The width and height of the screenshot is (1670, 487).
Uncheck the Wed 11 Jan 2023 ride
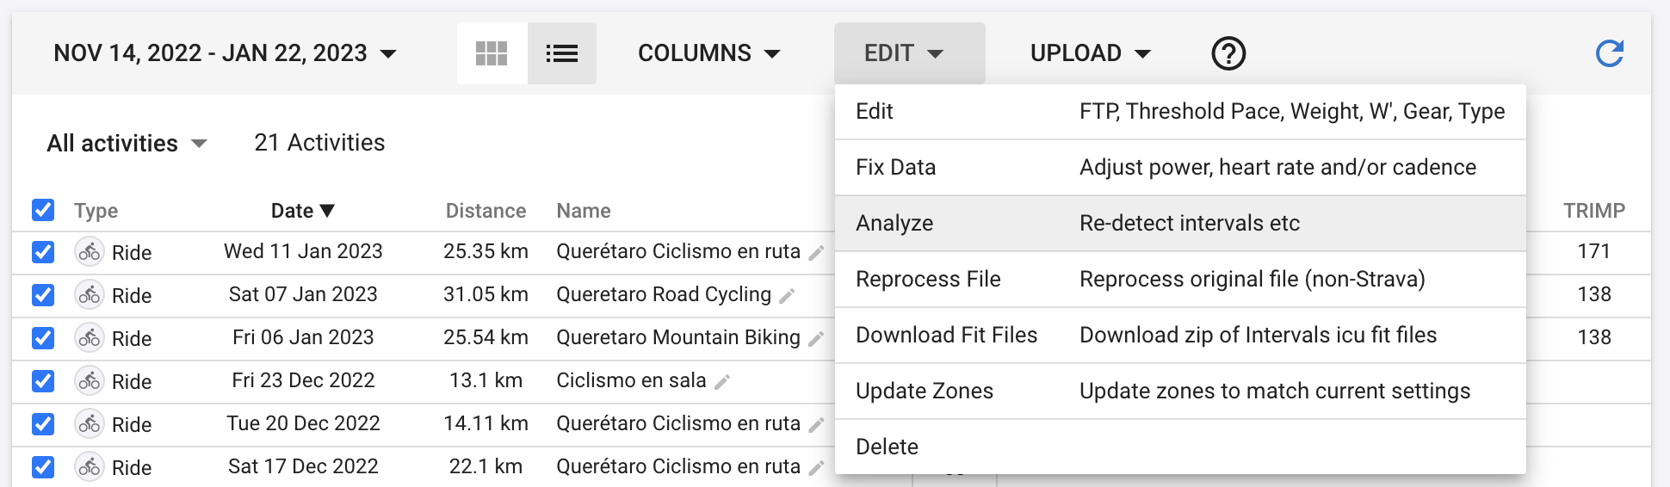[x=43, y=252]
